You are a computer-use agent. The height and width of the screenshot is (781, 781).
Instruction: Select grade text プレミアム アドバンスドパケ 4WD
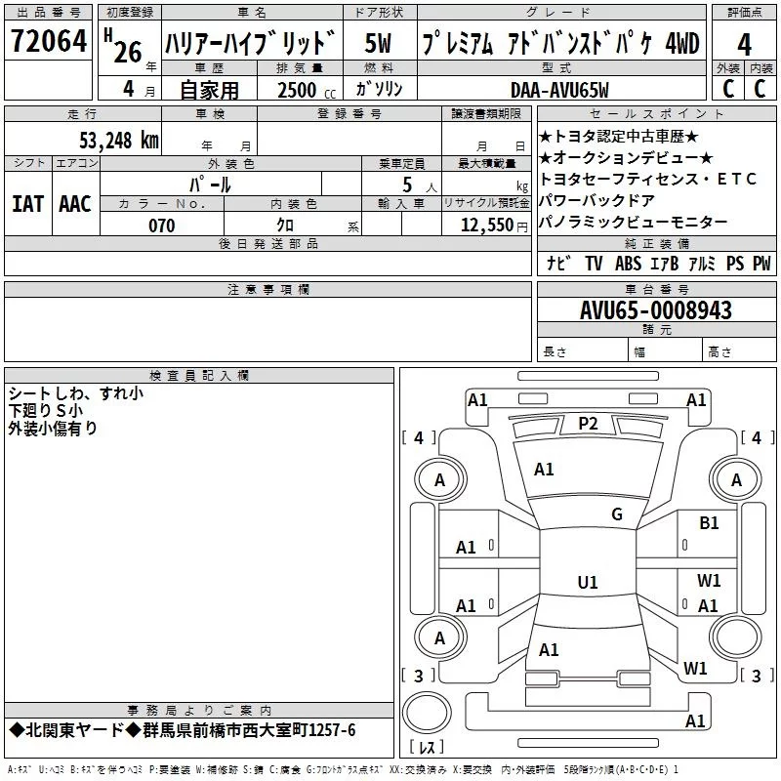(x=560, y=43)
